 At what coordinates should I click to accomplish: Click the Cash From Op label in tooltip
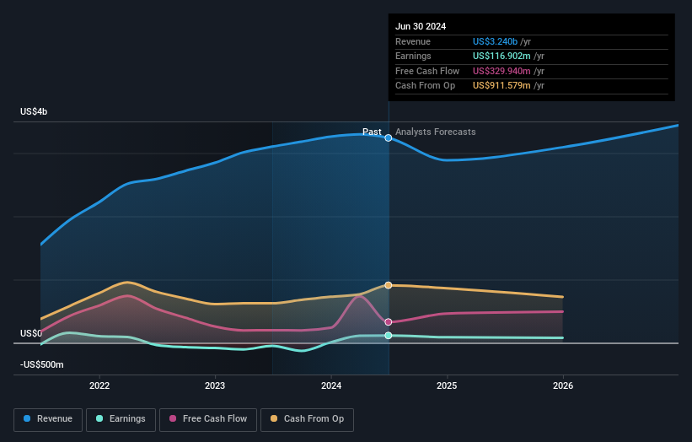click(425, 86)
